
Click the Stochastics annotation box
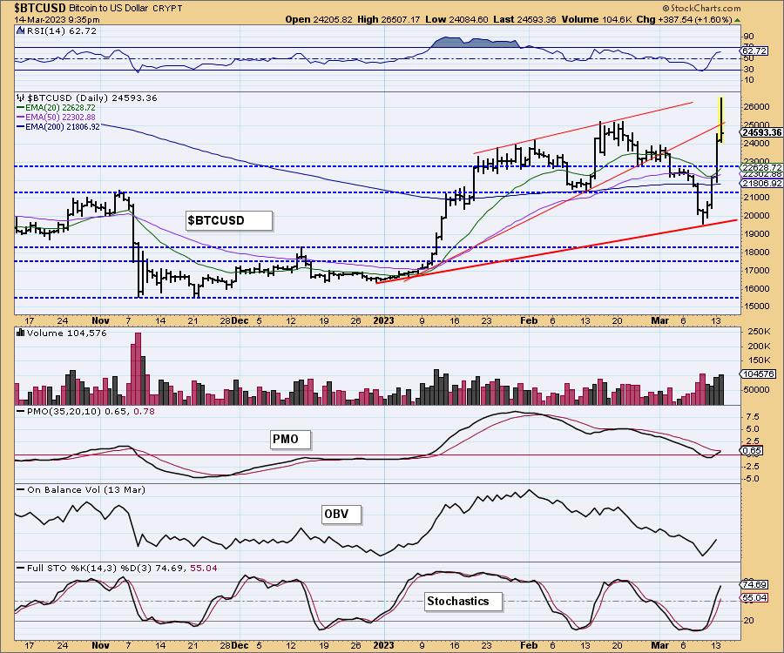463,601
